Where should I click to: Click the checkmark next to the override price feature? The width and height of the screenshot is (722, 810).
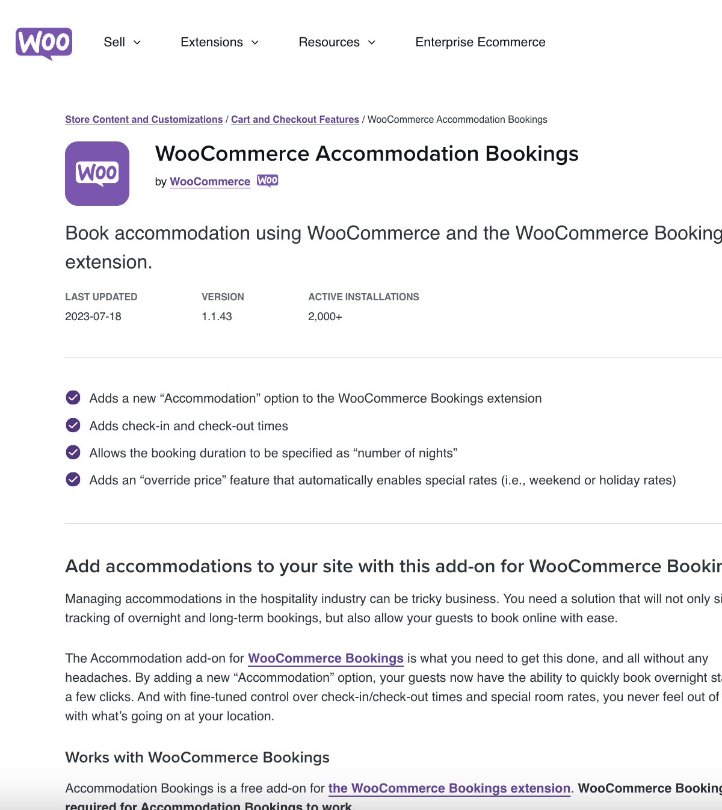pyautogui.click(x=73, y=480)
